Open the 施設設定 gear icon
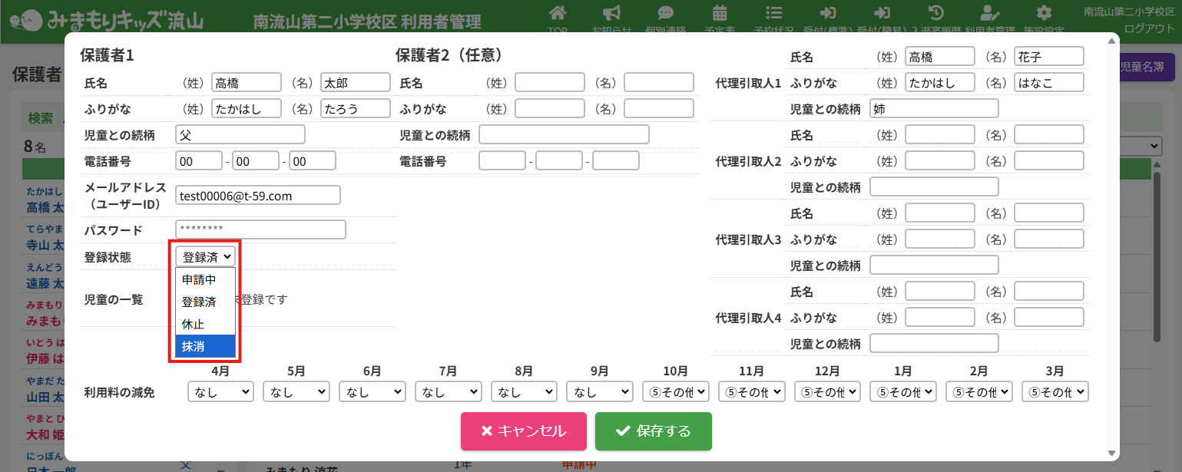 click(1044, 13)
